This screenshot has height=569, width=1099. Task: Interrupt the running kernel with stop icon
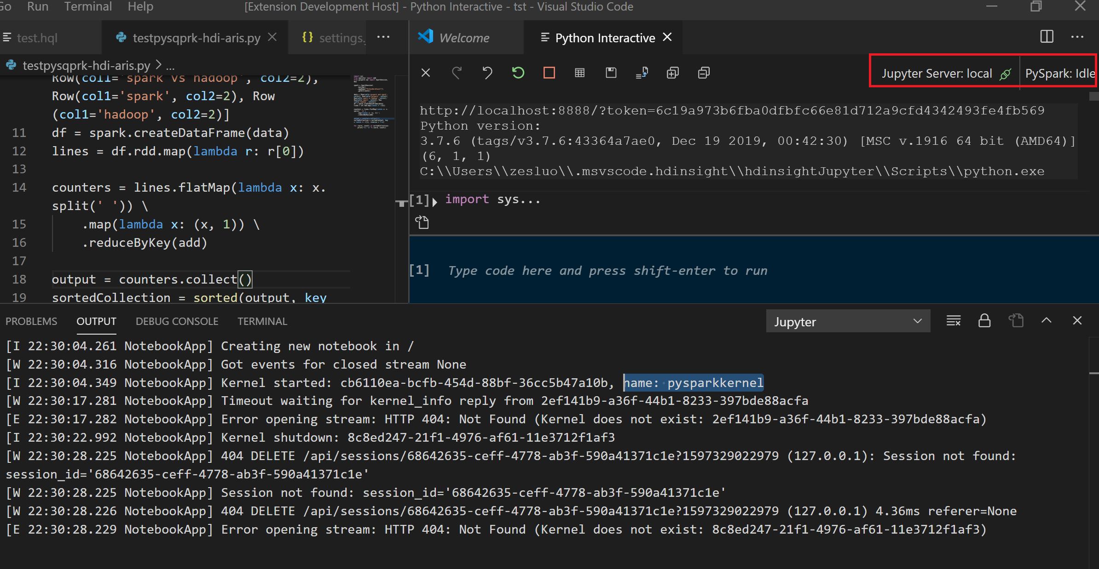(x=549, y=73)
